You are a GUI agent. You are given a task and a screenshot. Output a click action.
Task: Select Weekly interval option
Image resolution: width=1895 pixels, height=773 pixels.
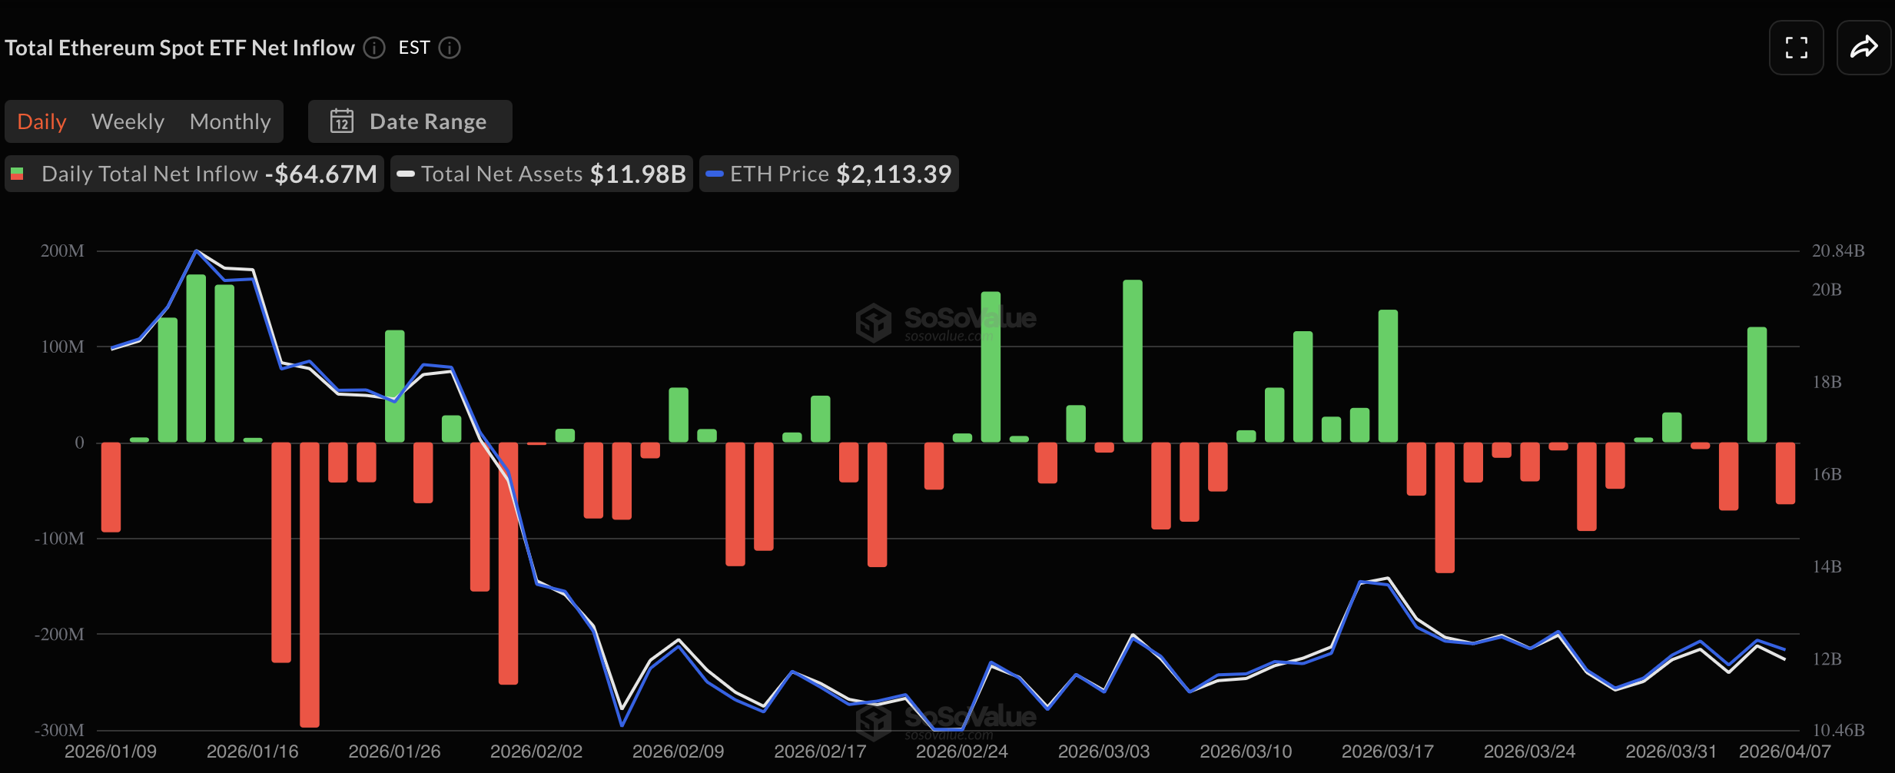tap(128, 121)
